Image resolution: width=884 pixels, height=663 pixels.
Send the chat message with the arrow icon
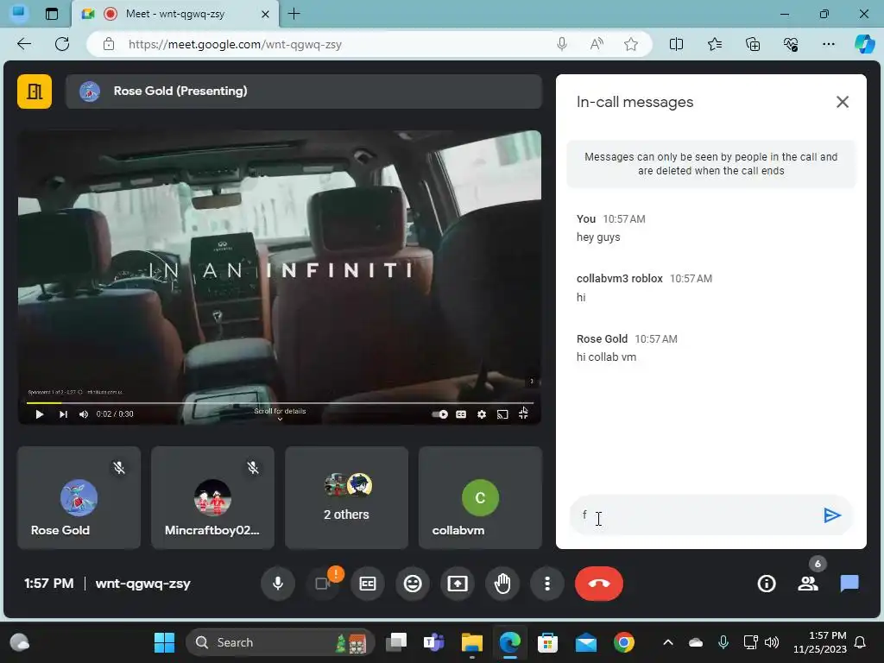[832, 515]
